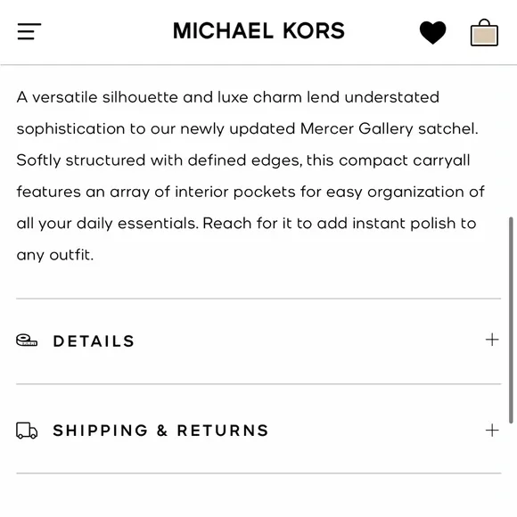Expand Details with its plus icon

pyautogui.click(x=492, y=340)
